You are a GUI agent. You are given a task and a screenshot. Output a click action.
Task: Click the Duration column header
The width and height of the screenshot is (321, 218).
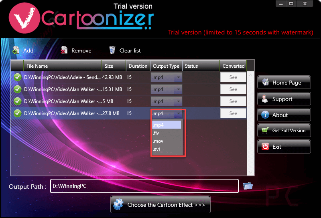[138, 66]
